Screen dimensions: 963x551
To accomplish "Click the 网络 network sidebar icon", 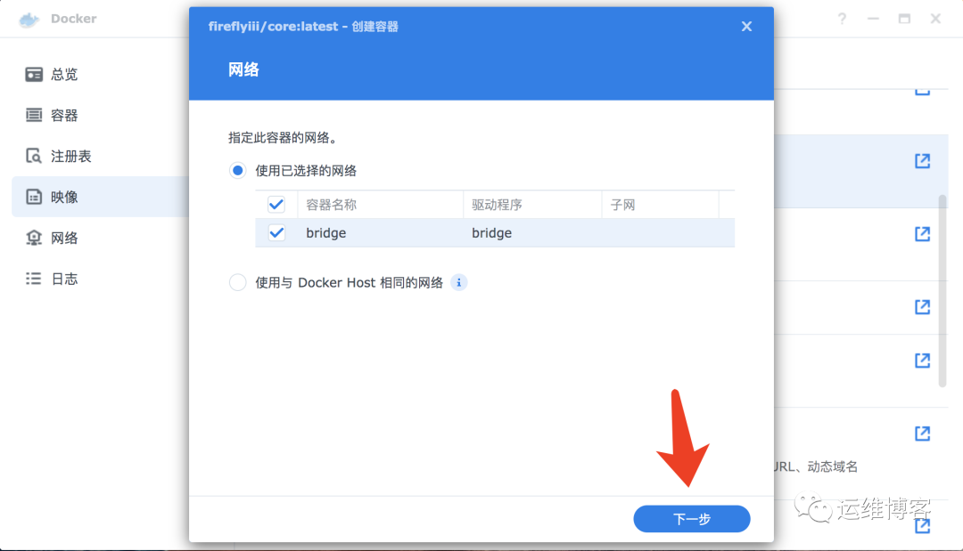I will coord(34,238).
